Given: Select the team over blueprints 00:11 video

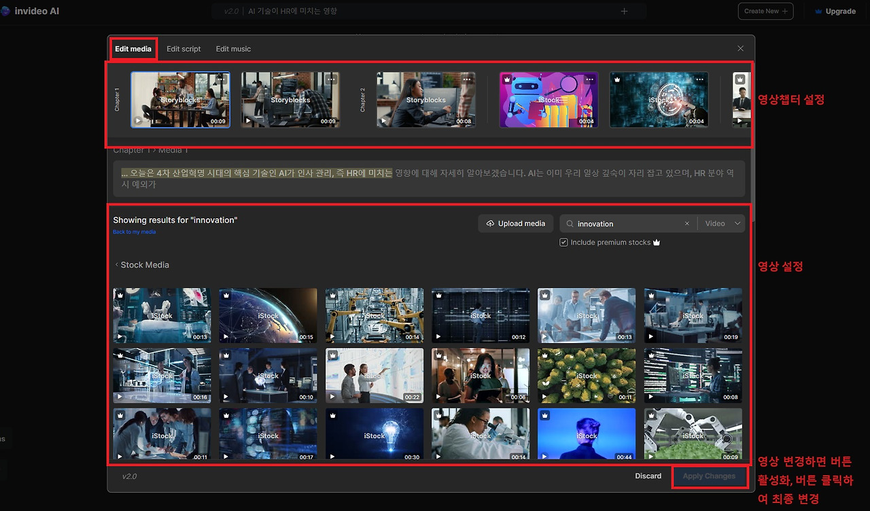Looking at the screenshot, I should [x=162, y=434].
